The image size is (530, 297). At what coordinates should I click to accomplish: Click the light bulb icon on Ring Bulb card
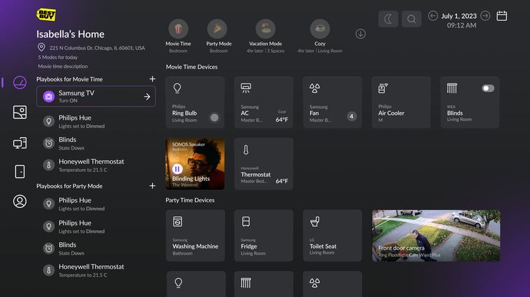tap(177, 88)
